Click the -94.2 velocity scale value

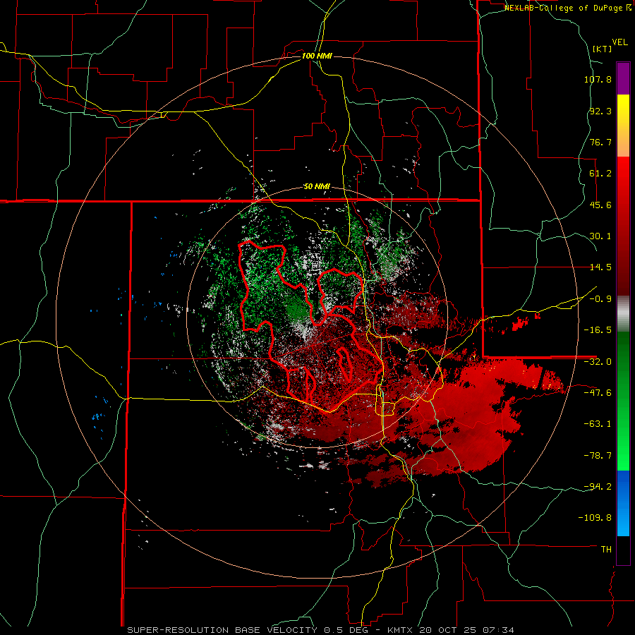click(598, 487)
